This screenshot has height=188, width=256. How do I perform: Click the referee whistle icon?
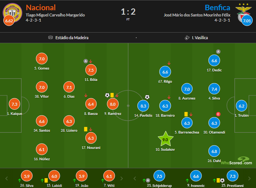click(x=187, y=38)
